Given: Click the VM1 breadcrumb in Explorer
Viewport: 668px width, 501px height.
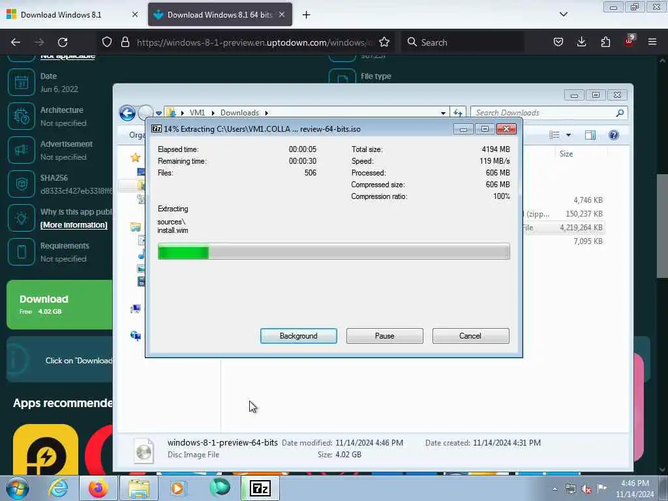Looking at the screenshot, I should [x=197, y=113].
